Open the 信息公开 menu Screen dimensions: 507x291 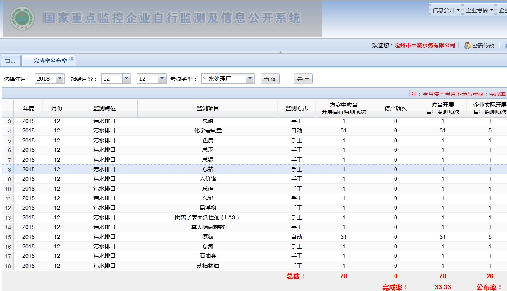click(446, 10)
